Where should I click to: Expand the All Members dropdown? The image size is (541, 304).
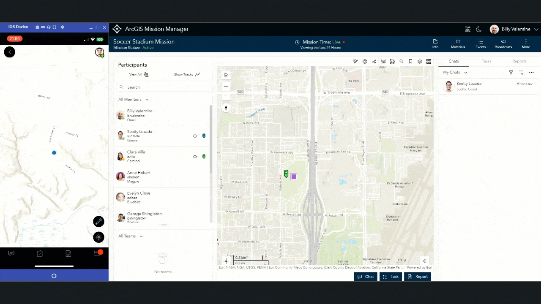tap(134, 100)
